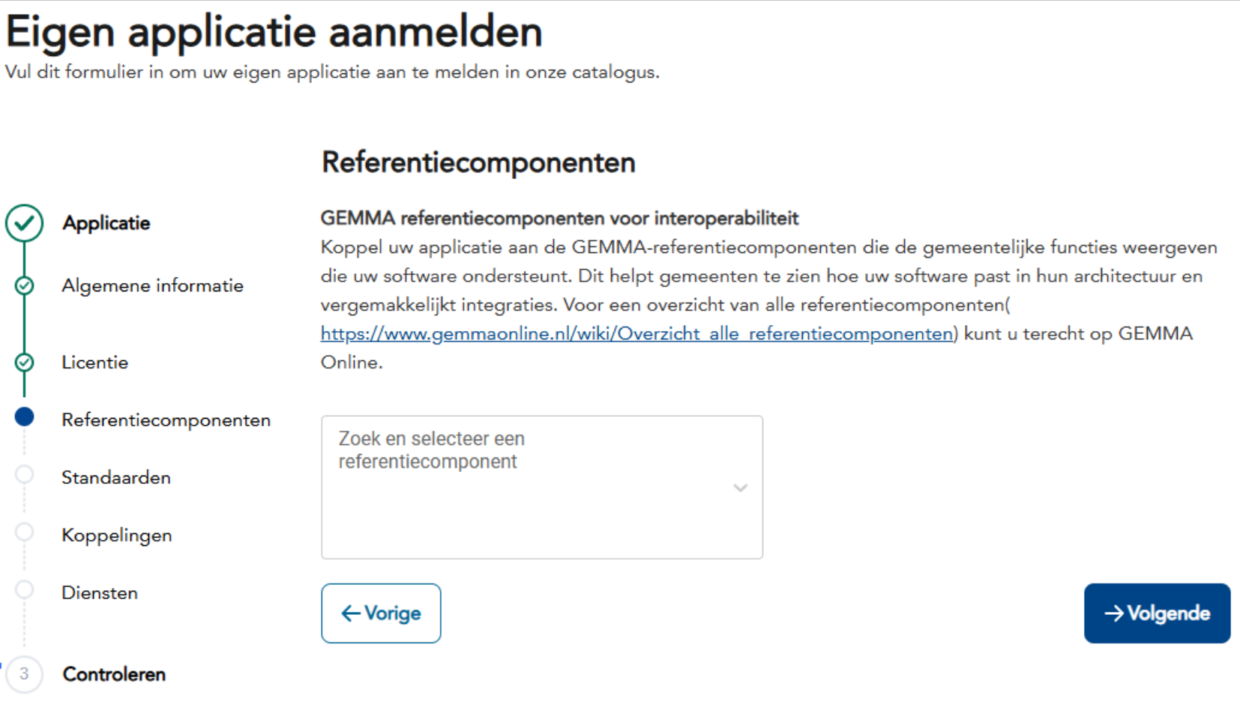Screen dimensions: 1240x701
Task: Click the active Referentiecomponenten step dot
Action: (x=24, y=417)
